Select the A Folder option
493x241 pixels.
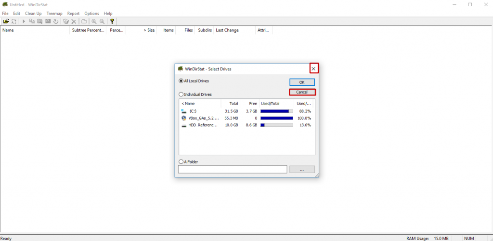click(x=188, y=162)
